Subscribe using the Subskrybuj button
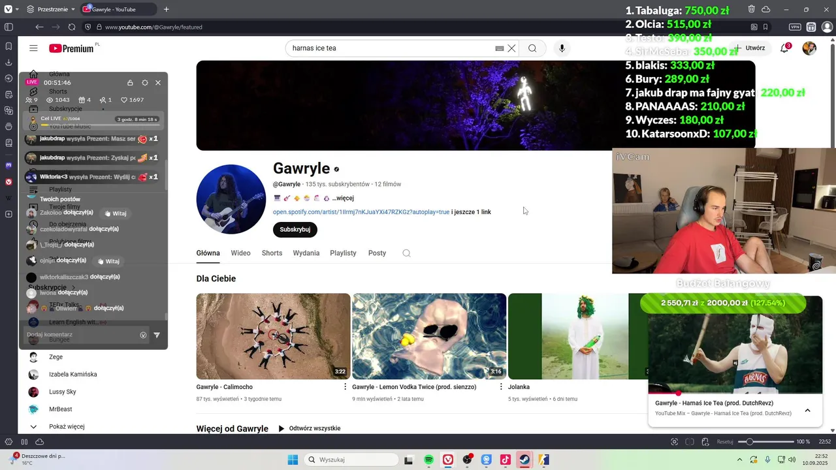The height and width of the screenshot is (470, 836). (x=295, y=230)
